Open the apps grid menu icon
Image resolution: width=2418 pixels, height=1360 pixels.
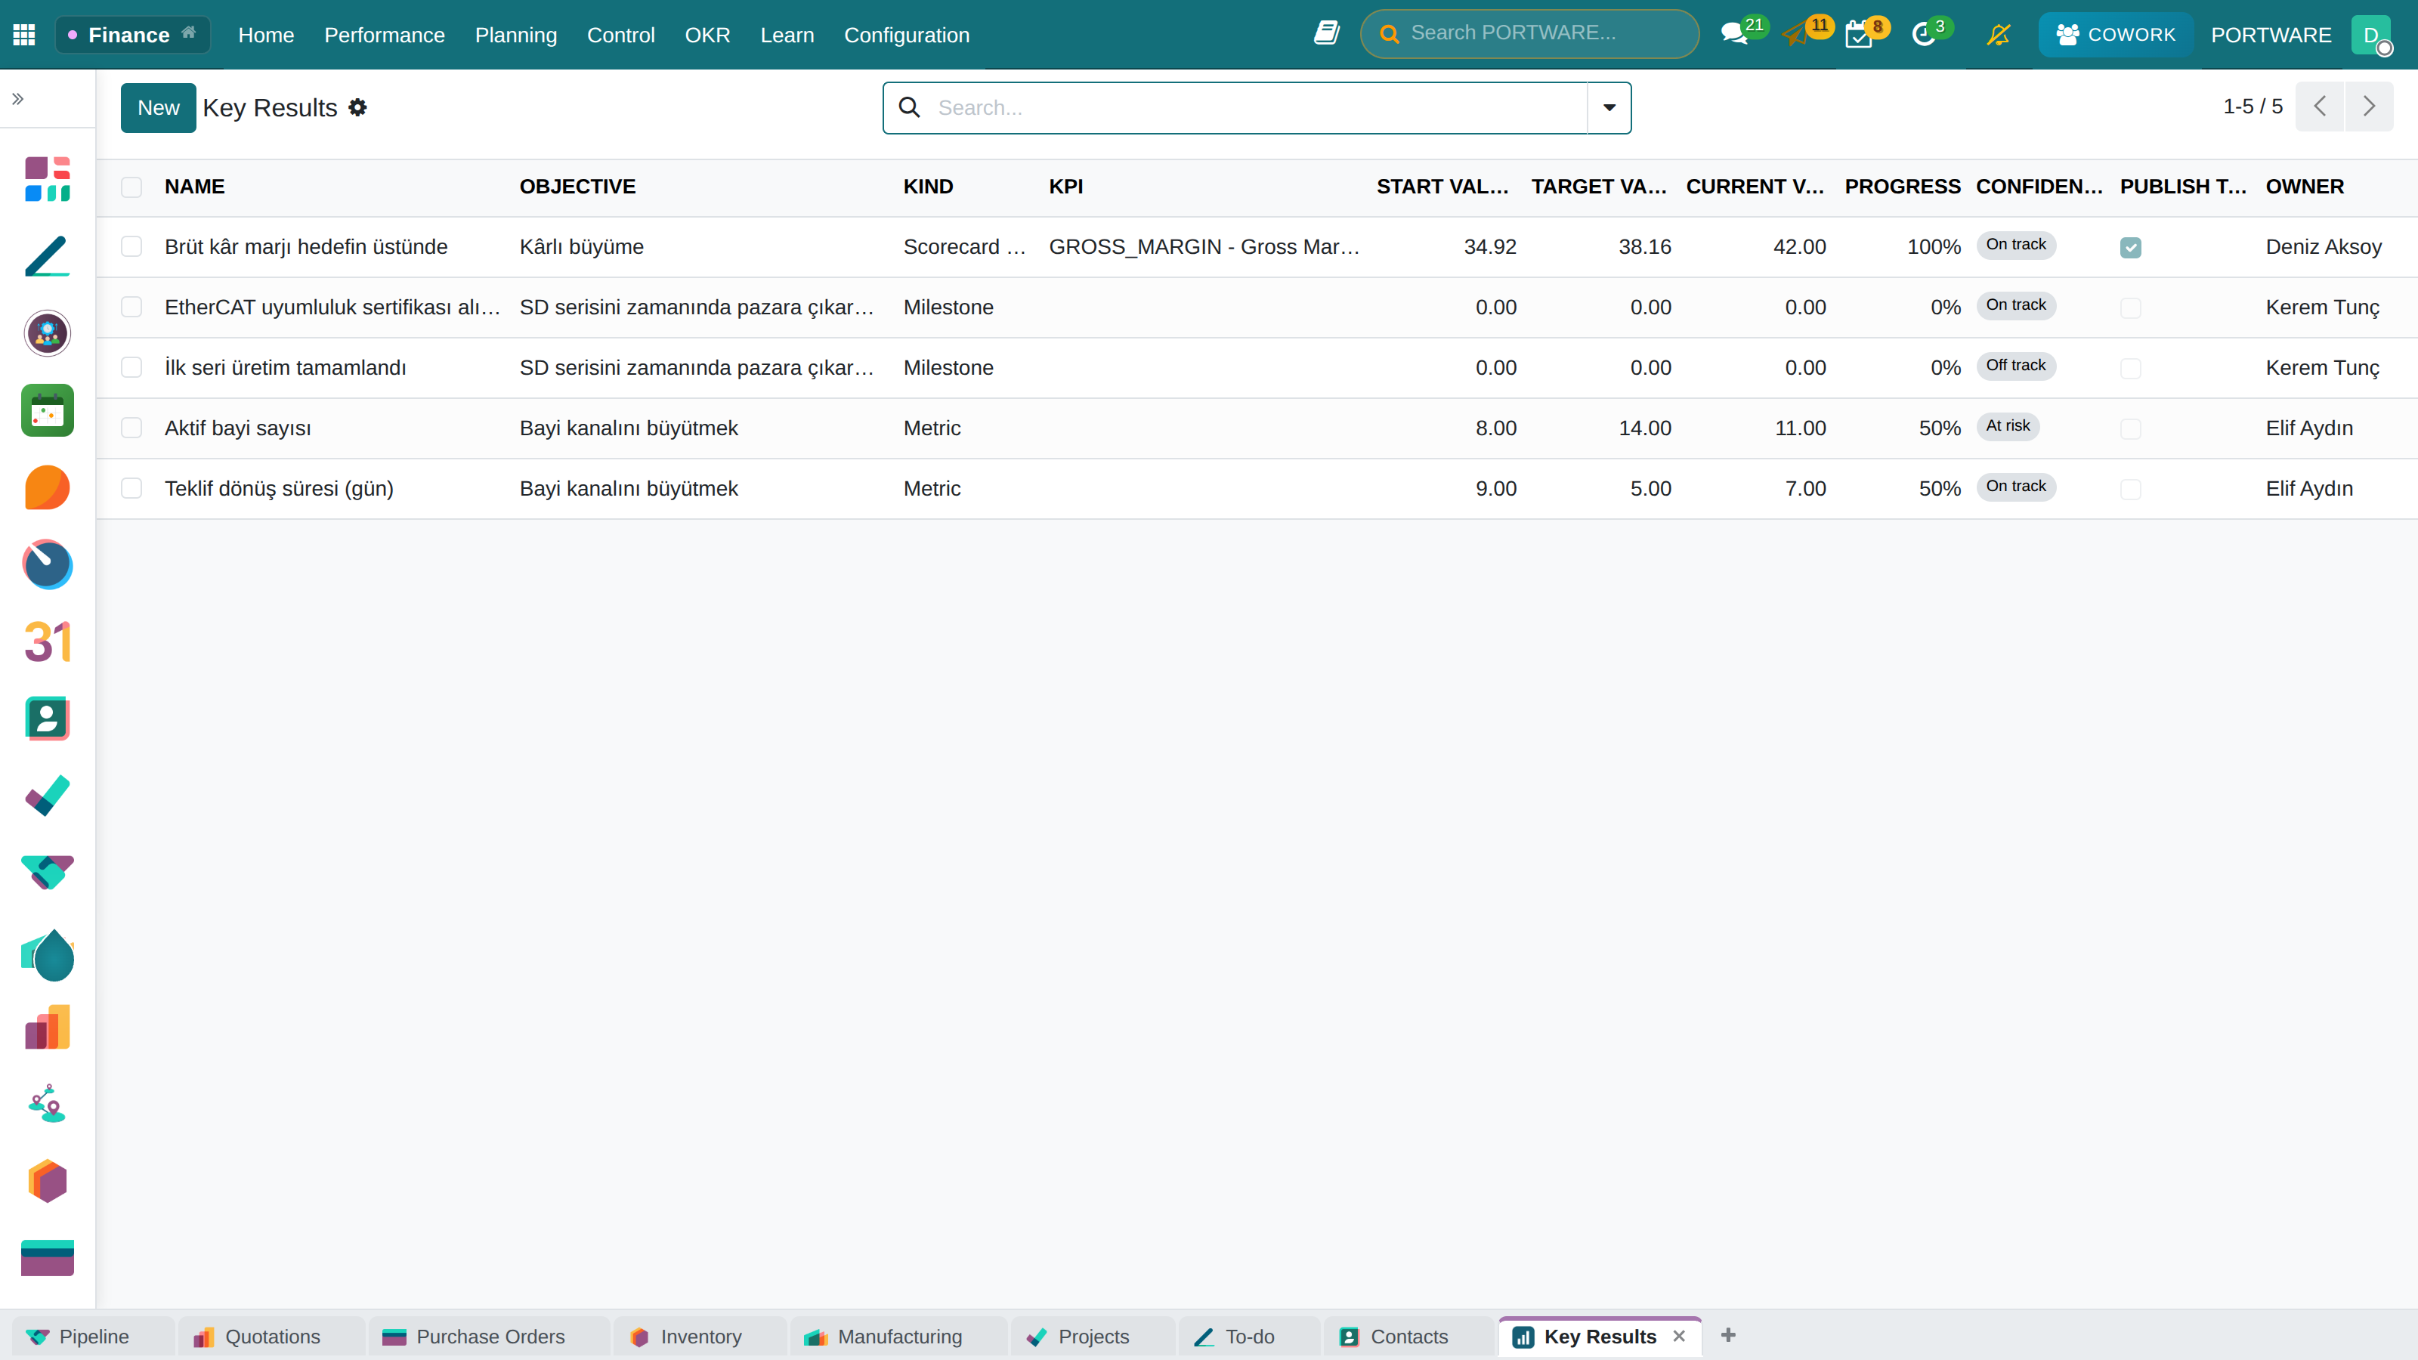[x=24, y=35]
